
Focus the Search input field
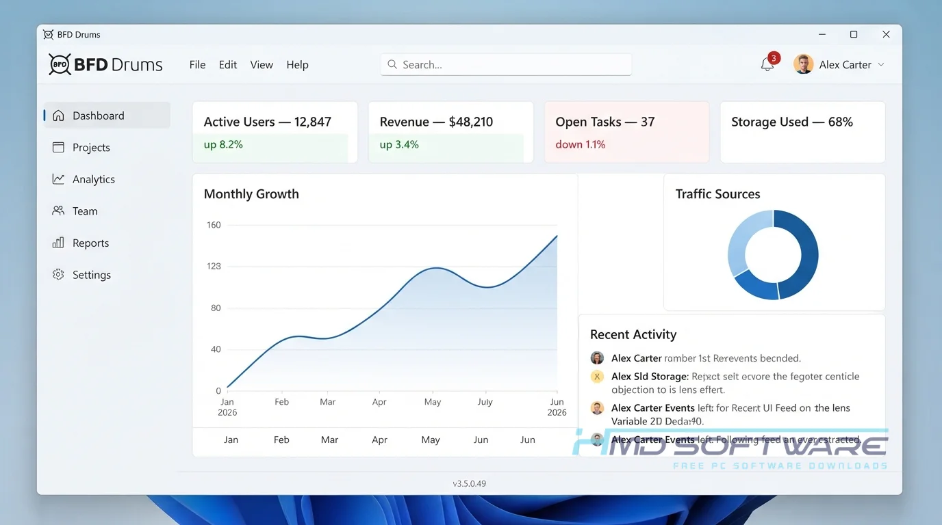coord(506,64)
